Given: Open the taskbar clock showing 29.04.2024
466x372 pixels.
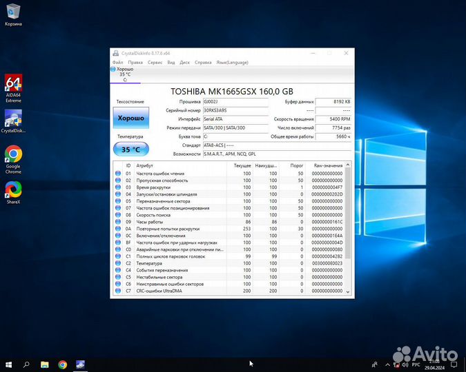Looking at the screenshot, I should click(434, 364).
